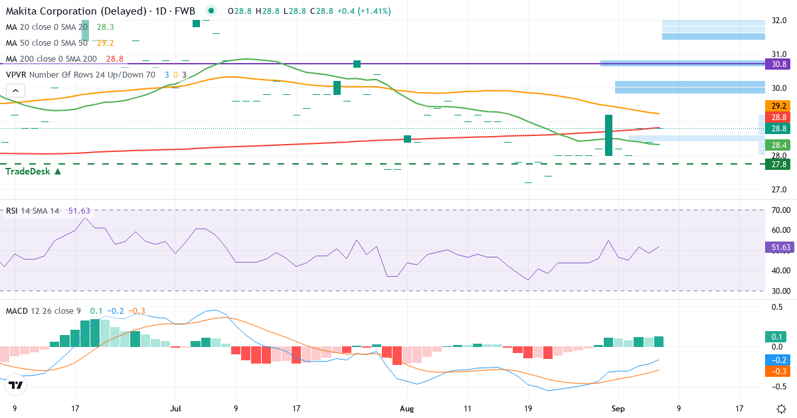Viewport: 797px width, 418px height.
Task: Click the 27.0 price scale value
Action: click(780, 190)
